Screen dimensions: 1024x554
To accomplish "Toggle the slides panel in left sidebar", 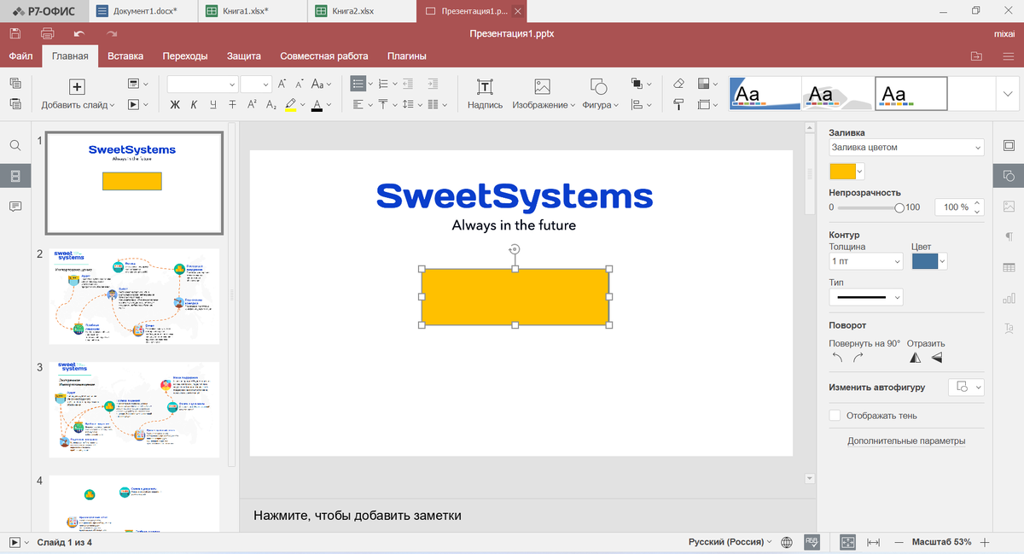I will 15,176.
